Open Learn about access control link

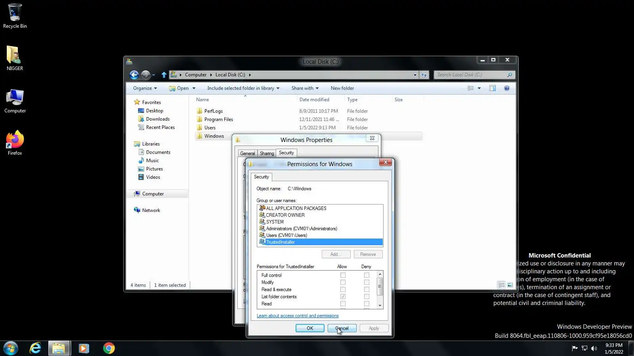298,316
